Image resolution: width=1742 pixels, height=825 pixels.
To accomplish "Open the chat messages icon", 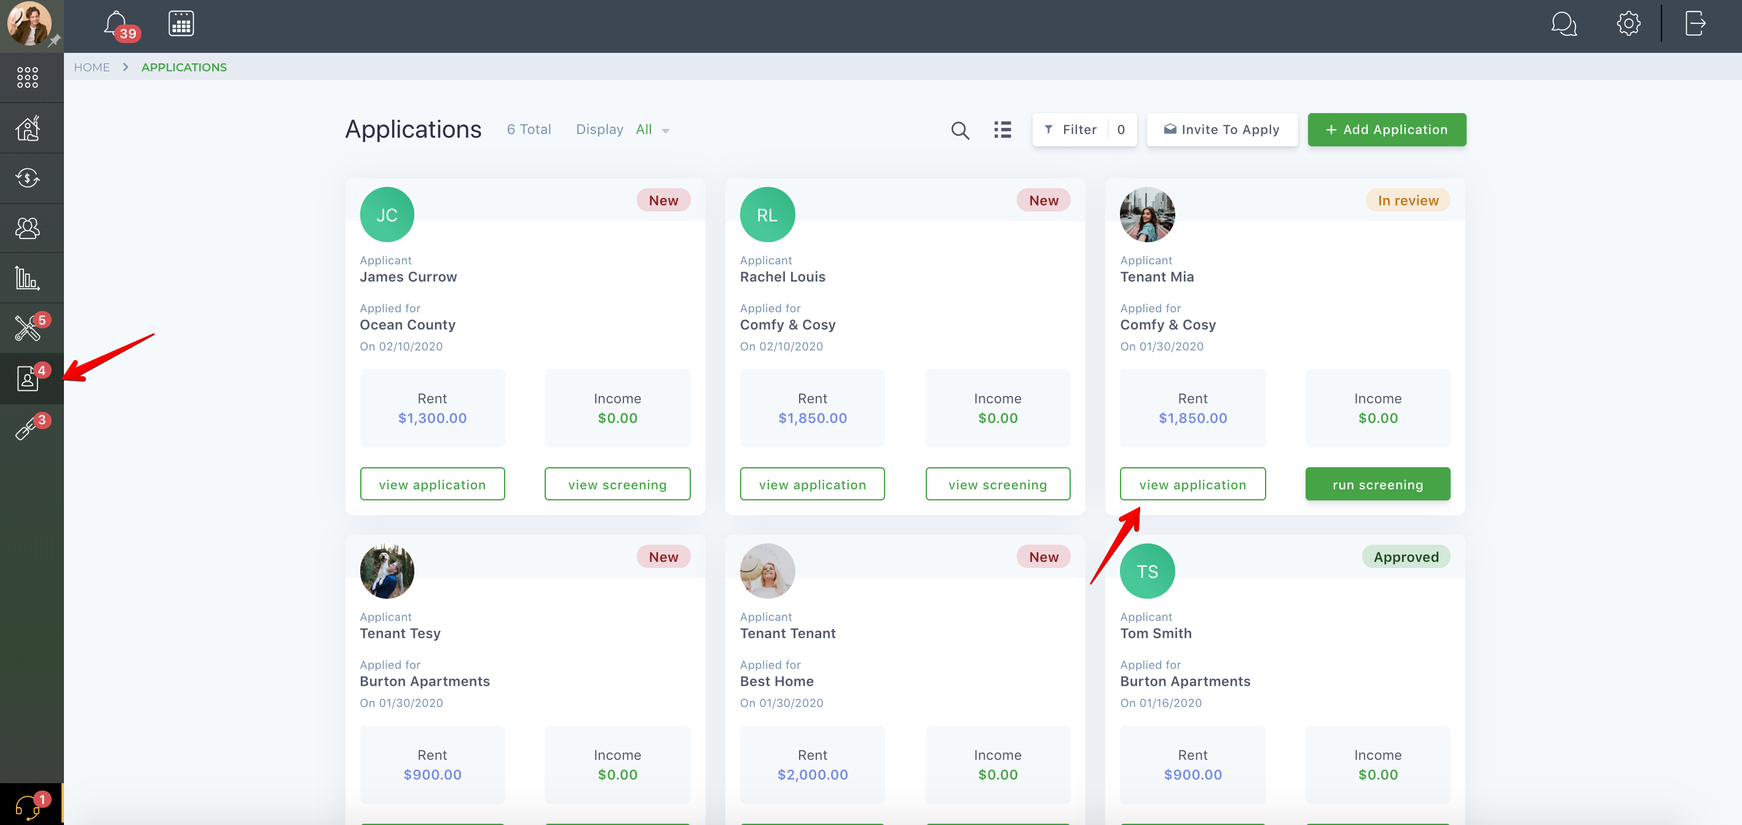I will click(1564, 23).
